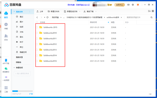This screenshot has width=157, height=98.
Task: Expand the breadcrumb ellipsis path
Action: [64, 18]
